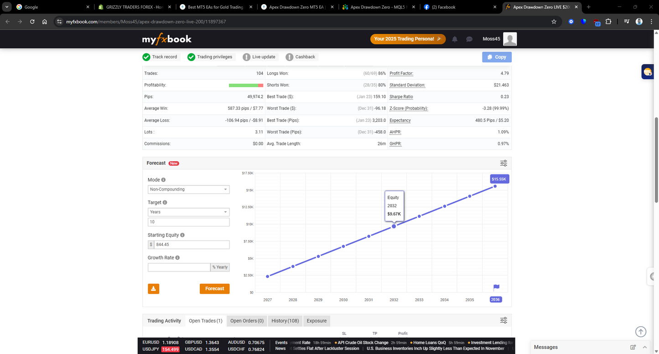Expand the Messages panel chevron
This screenshot has height=354, width=659.
(x=644, y=347)
